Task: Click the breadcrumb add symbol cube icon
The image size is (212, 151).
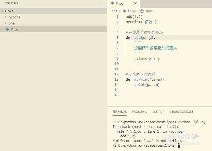Action: [x=142, y=11]
